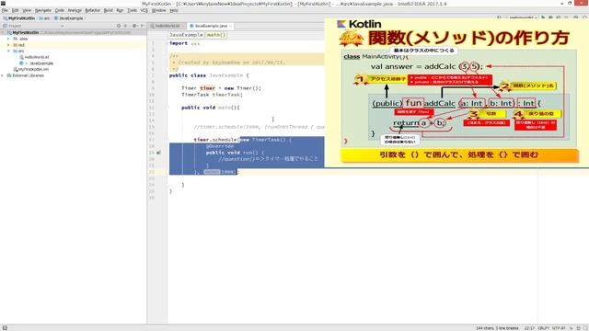Select the src folder in tree
Screen dimensions: 589x331
click(18, 51)
